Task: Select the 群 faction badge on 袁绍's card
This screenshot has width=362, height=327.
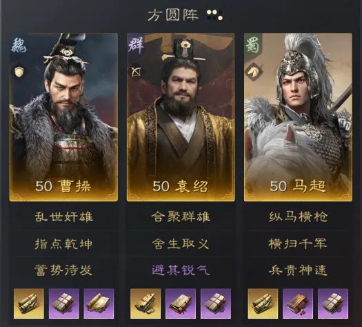Action: [137, 46]
